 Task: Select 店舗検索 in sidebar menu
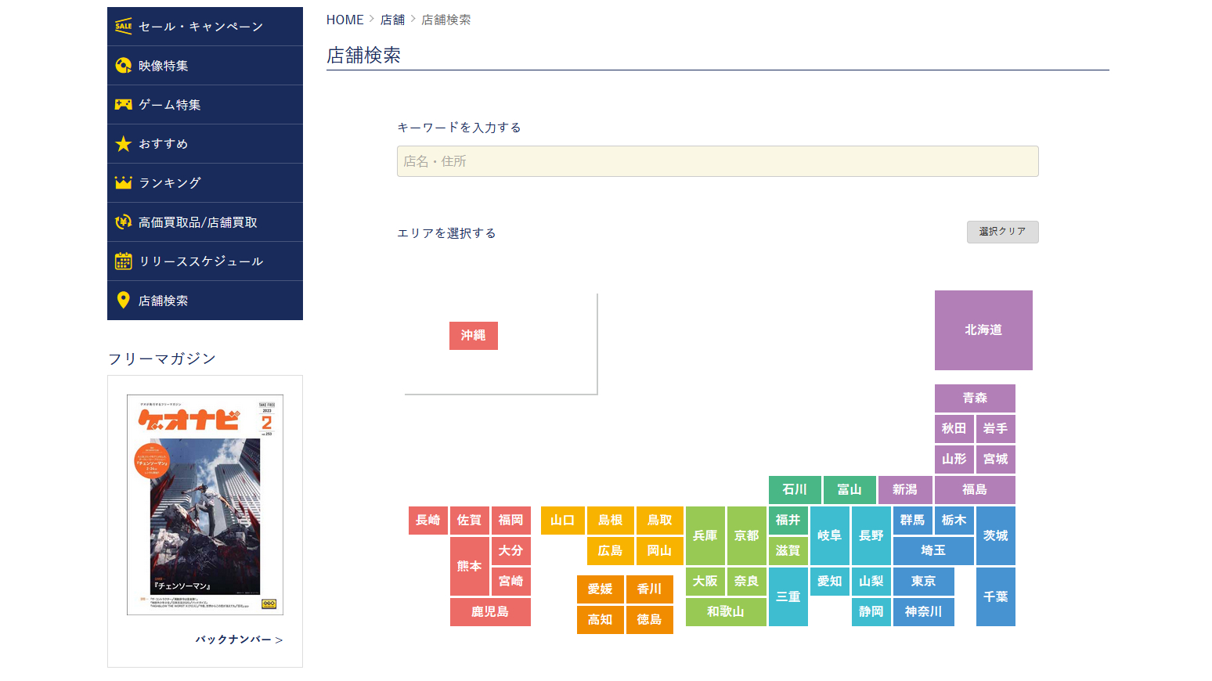coord(205,301)
